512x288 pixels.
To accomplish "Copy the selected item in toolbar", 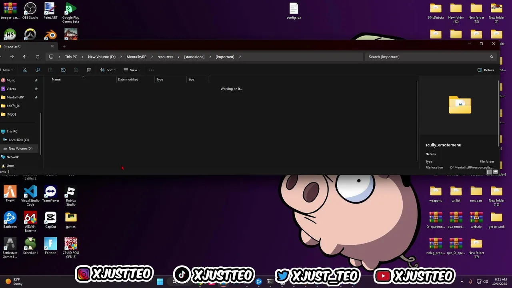I will pyautogui.click(x=38, y=70).
